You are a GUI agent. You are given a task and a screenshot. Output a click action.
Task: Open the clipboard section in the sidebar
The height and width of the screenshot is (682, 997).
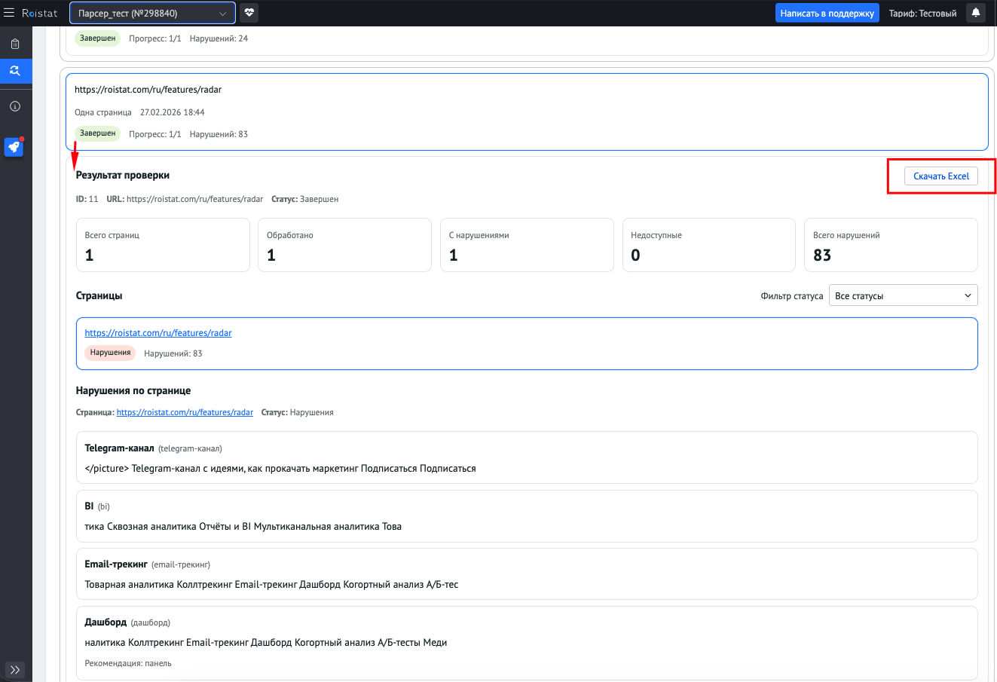[x=15, y=44]
